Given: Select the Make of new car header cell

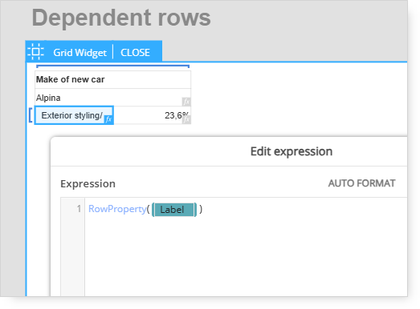Looking at the screenshot, I should tap(112, 79).
